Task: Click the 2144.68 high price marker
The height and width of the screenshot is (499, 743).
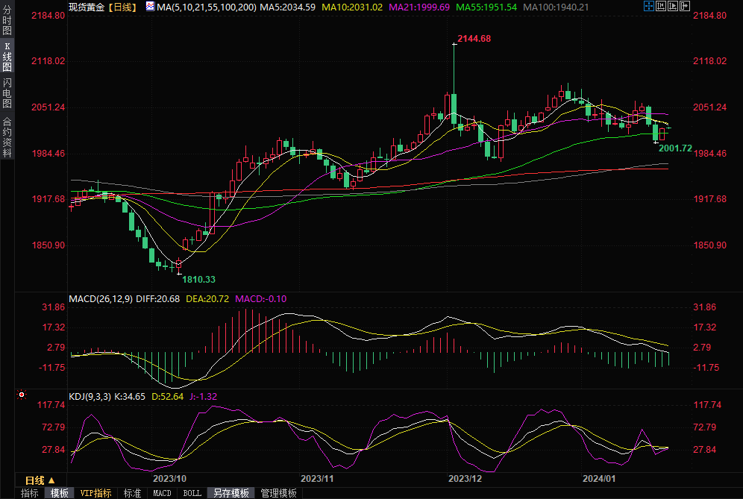Action: [474, 38]
